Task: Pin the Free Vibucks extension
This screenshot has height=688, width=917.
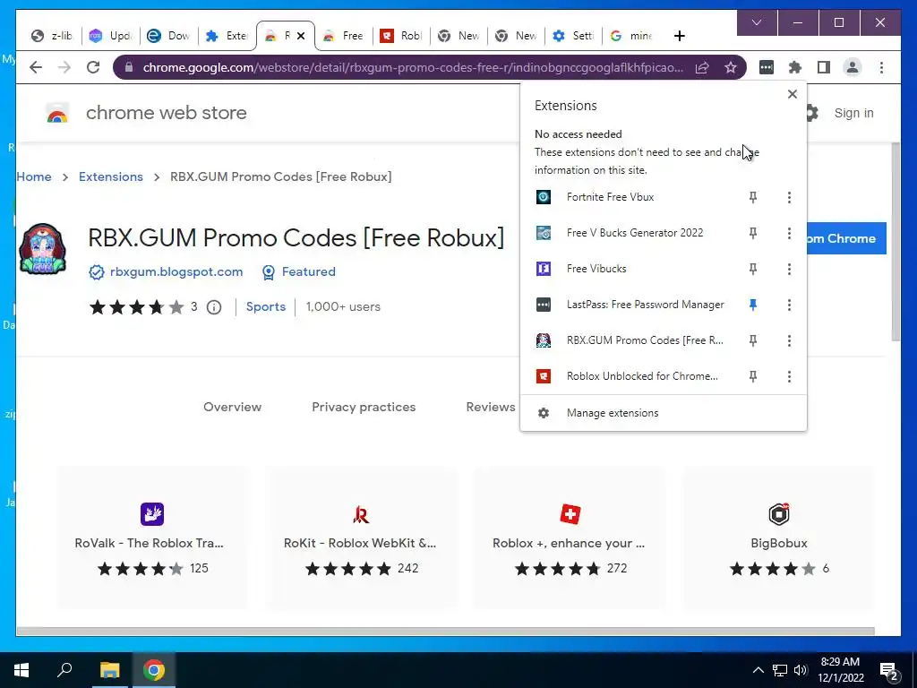Action: [x=753, y=269]
